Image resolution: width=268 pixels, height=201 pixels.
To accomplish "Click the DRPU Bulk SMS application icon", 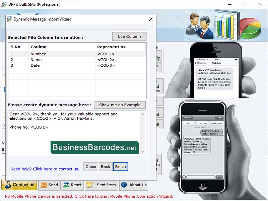I will pos(4,4).
